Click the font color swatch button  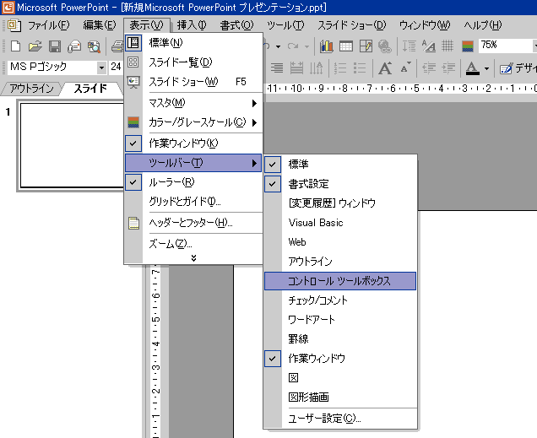[469, 68]
